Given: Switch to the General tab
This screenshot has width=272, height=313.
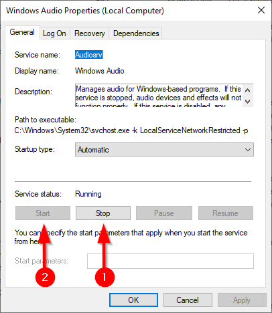Looking at the screenshot, I should click(x=22, y=32).
